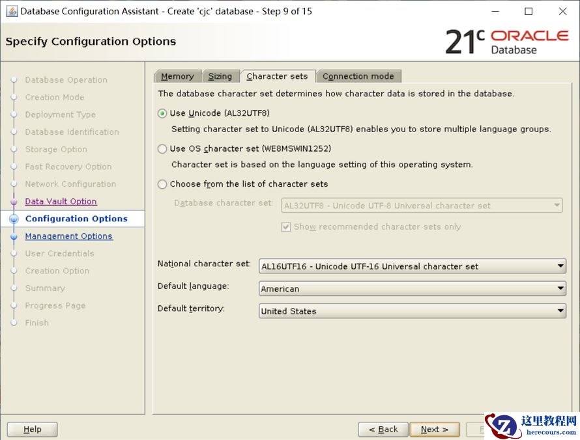
Task: Switch to the Memory tab
Action: click(x=177, y=76)
